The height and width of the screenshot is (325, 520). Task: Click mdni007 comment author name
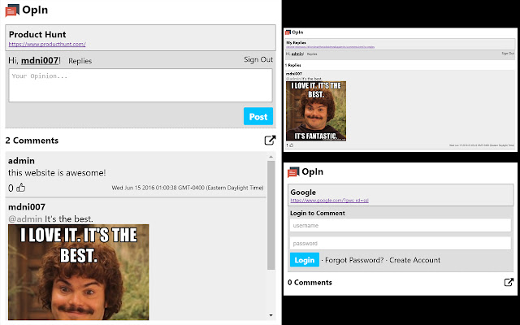[x=27, y=207]
